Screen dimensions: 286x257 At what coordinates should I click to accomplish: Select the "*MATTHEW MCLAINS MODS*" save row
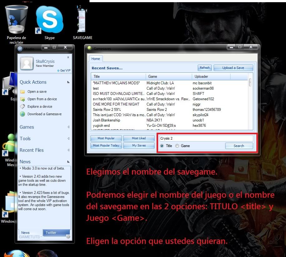click(170, 83)
